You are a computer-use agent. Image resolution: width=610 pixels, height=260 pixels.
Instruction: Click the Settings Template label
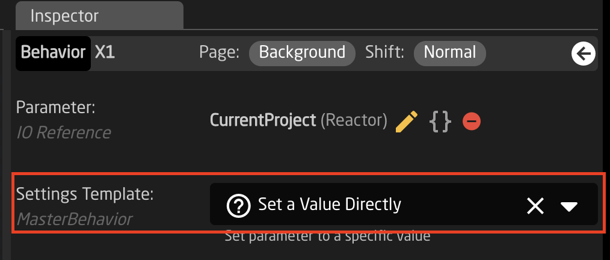pyautogui.click(x=85, y=194)
